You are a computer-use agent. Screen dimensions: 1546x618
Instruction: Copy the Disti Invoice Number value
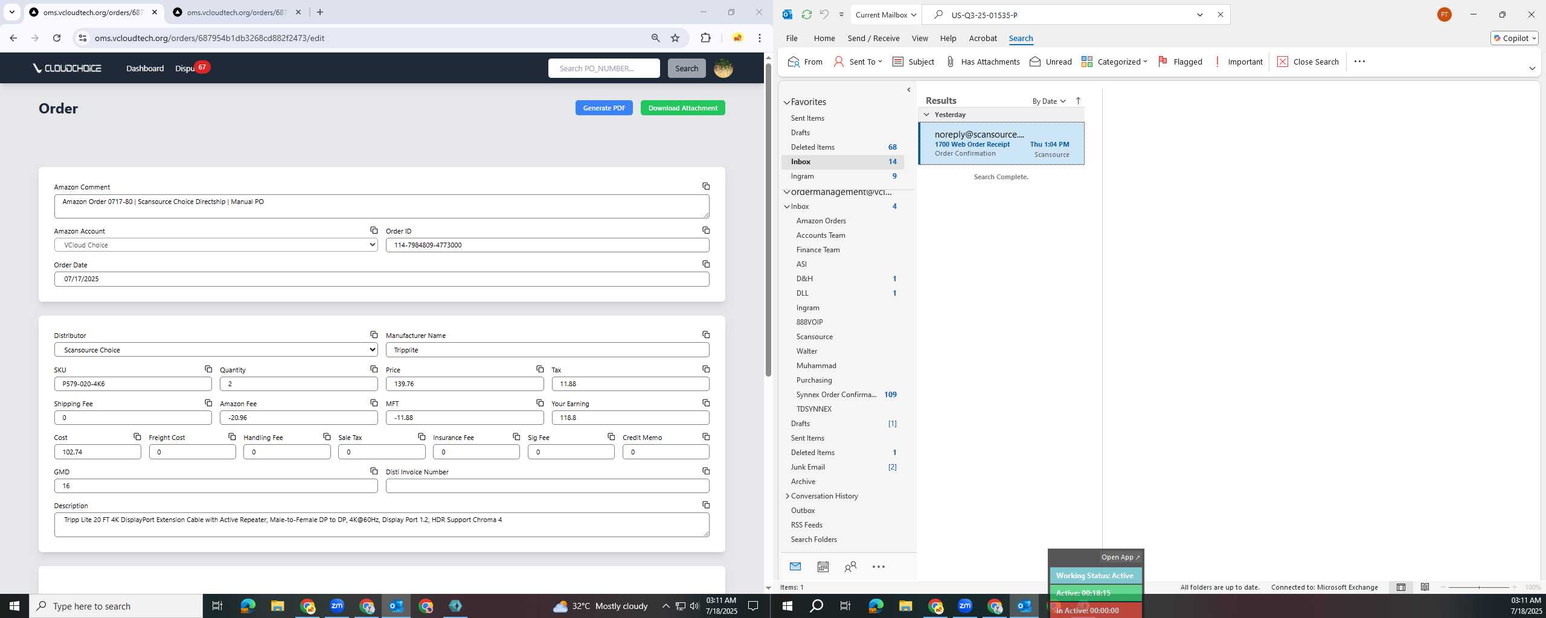click(706, 471)
